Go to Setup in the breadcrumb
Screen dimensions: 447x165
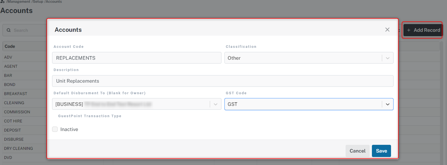38,2
